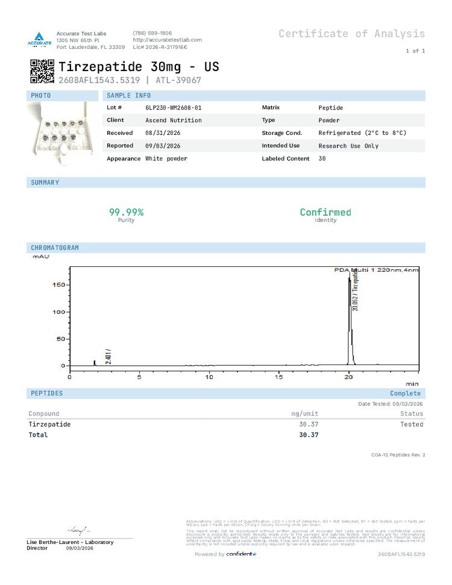The width and height of the screenshot is (452, 585).
Task: Click the QR code beside the title
Action: pos(42,71)
